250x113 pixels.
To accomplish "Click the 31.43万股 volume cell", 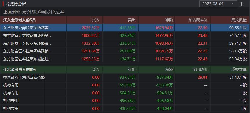I will tap(238, 77).
